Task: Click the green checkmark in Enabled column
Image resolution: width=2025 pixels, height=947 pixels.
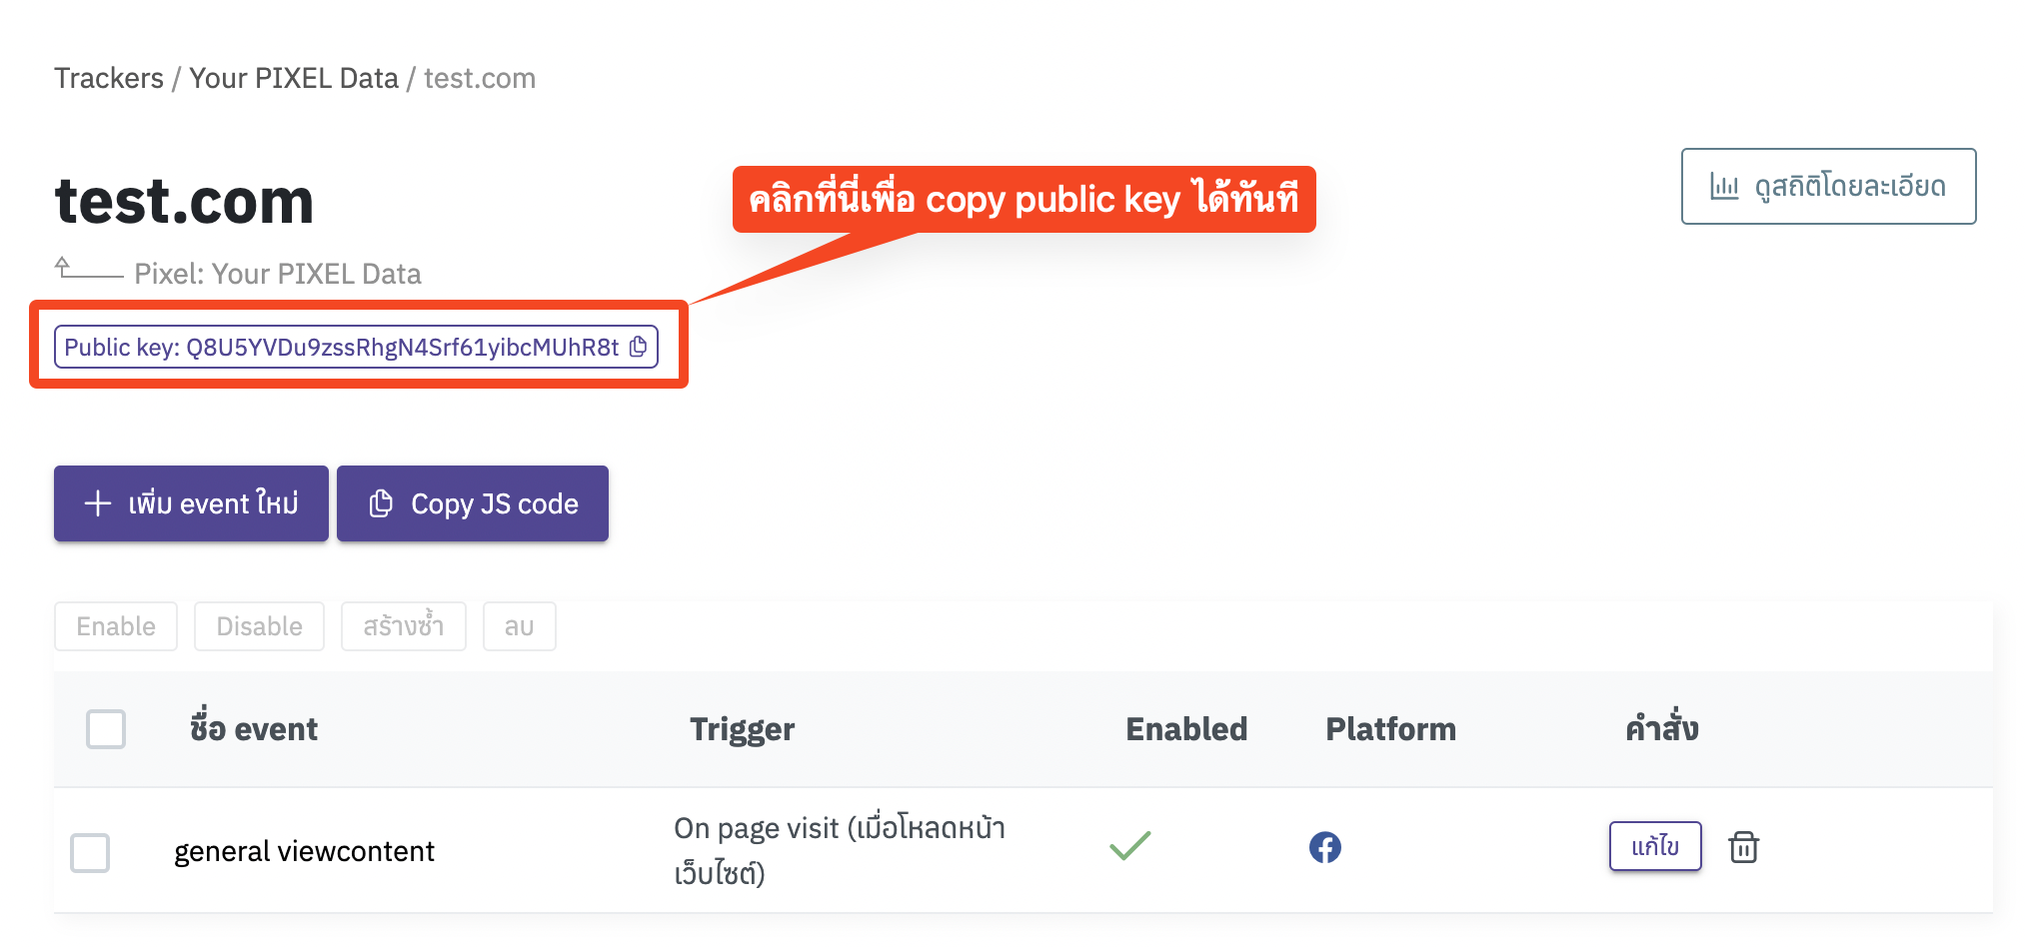Action: (1130, 845)
